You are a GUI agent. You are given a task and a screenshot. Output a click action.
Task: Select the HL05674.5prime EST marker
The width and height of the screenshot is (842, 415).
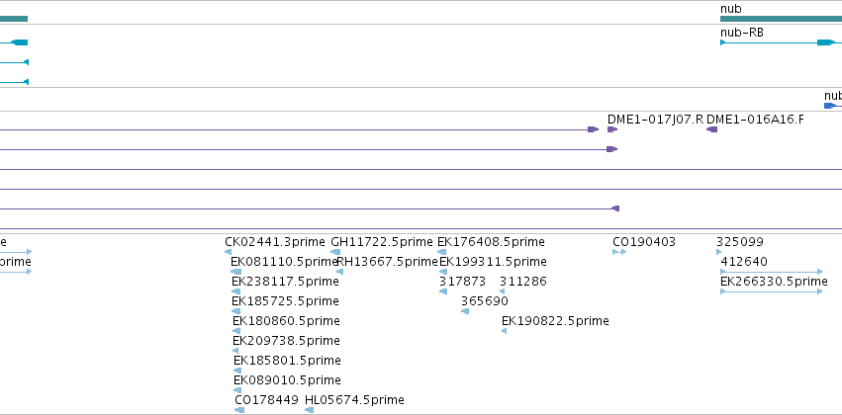pyautogui.click(x=309, y=410)
